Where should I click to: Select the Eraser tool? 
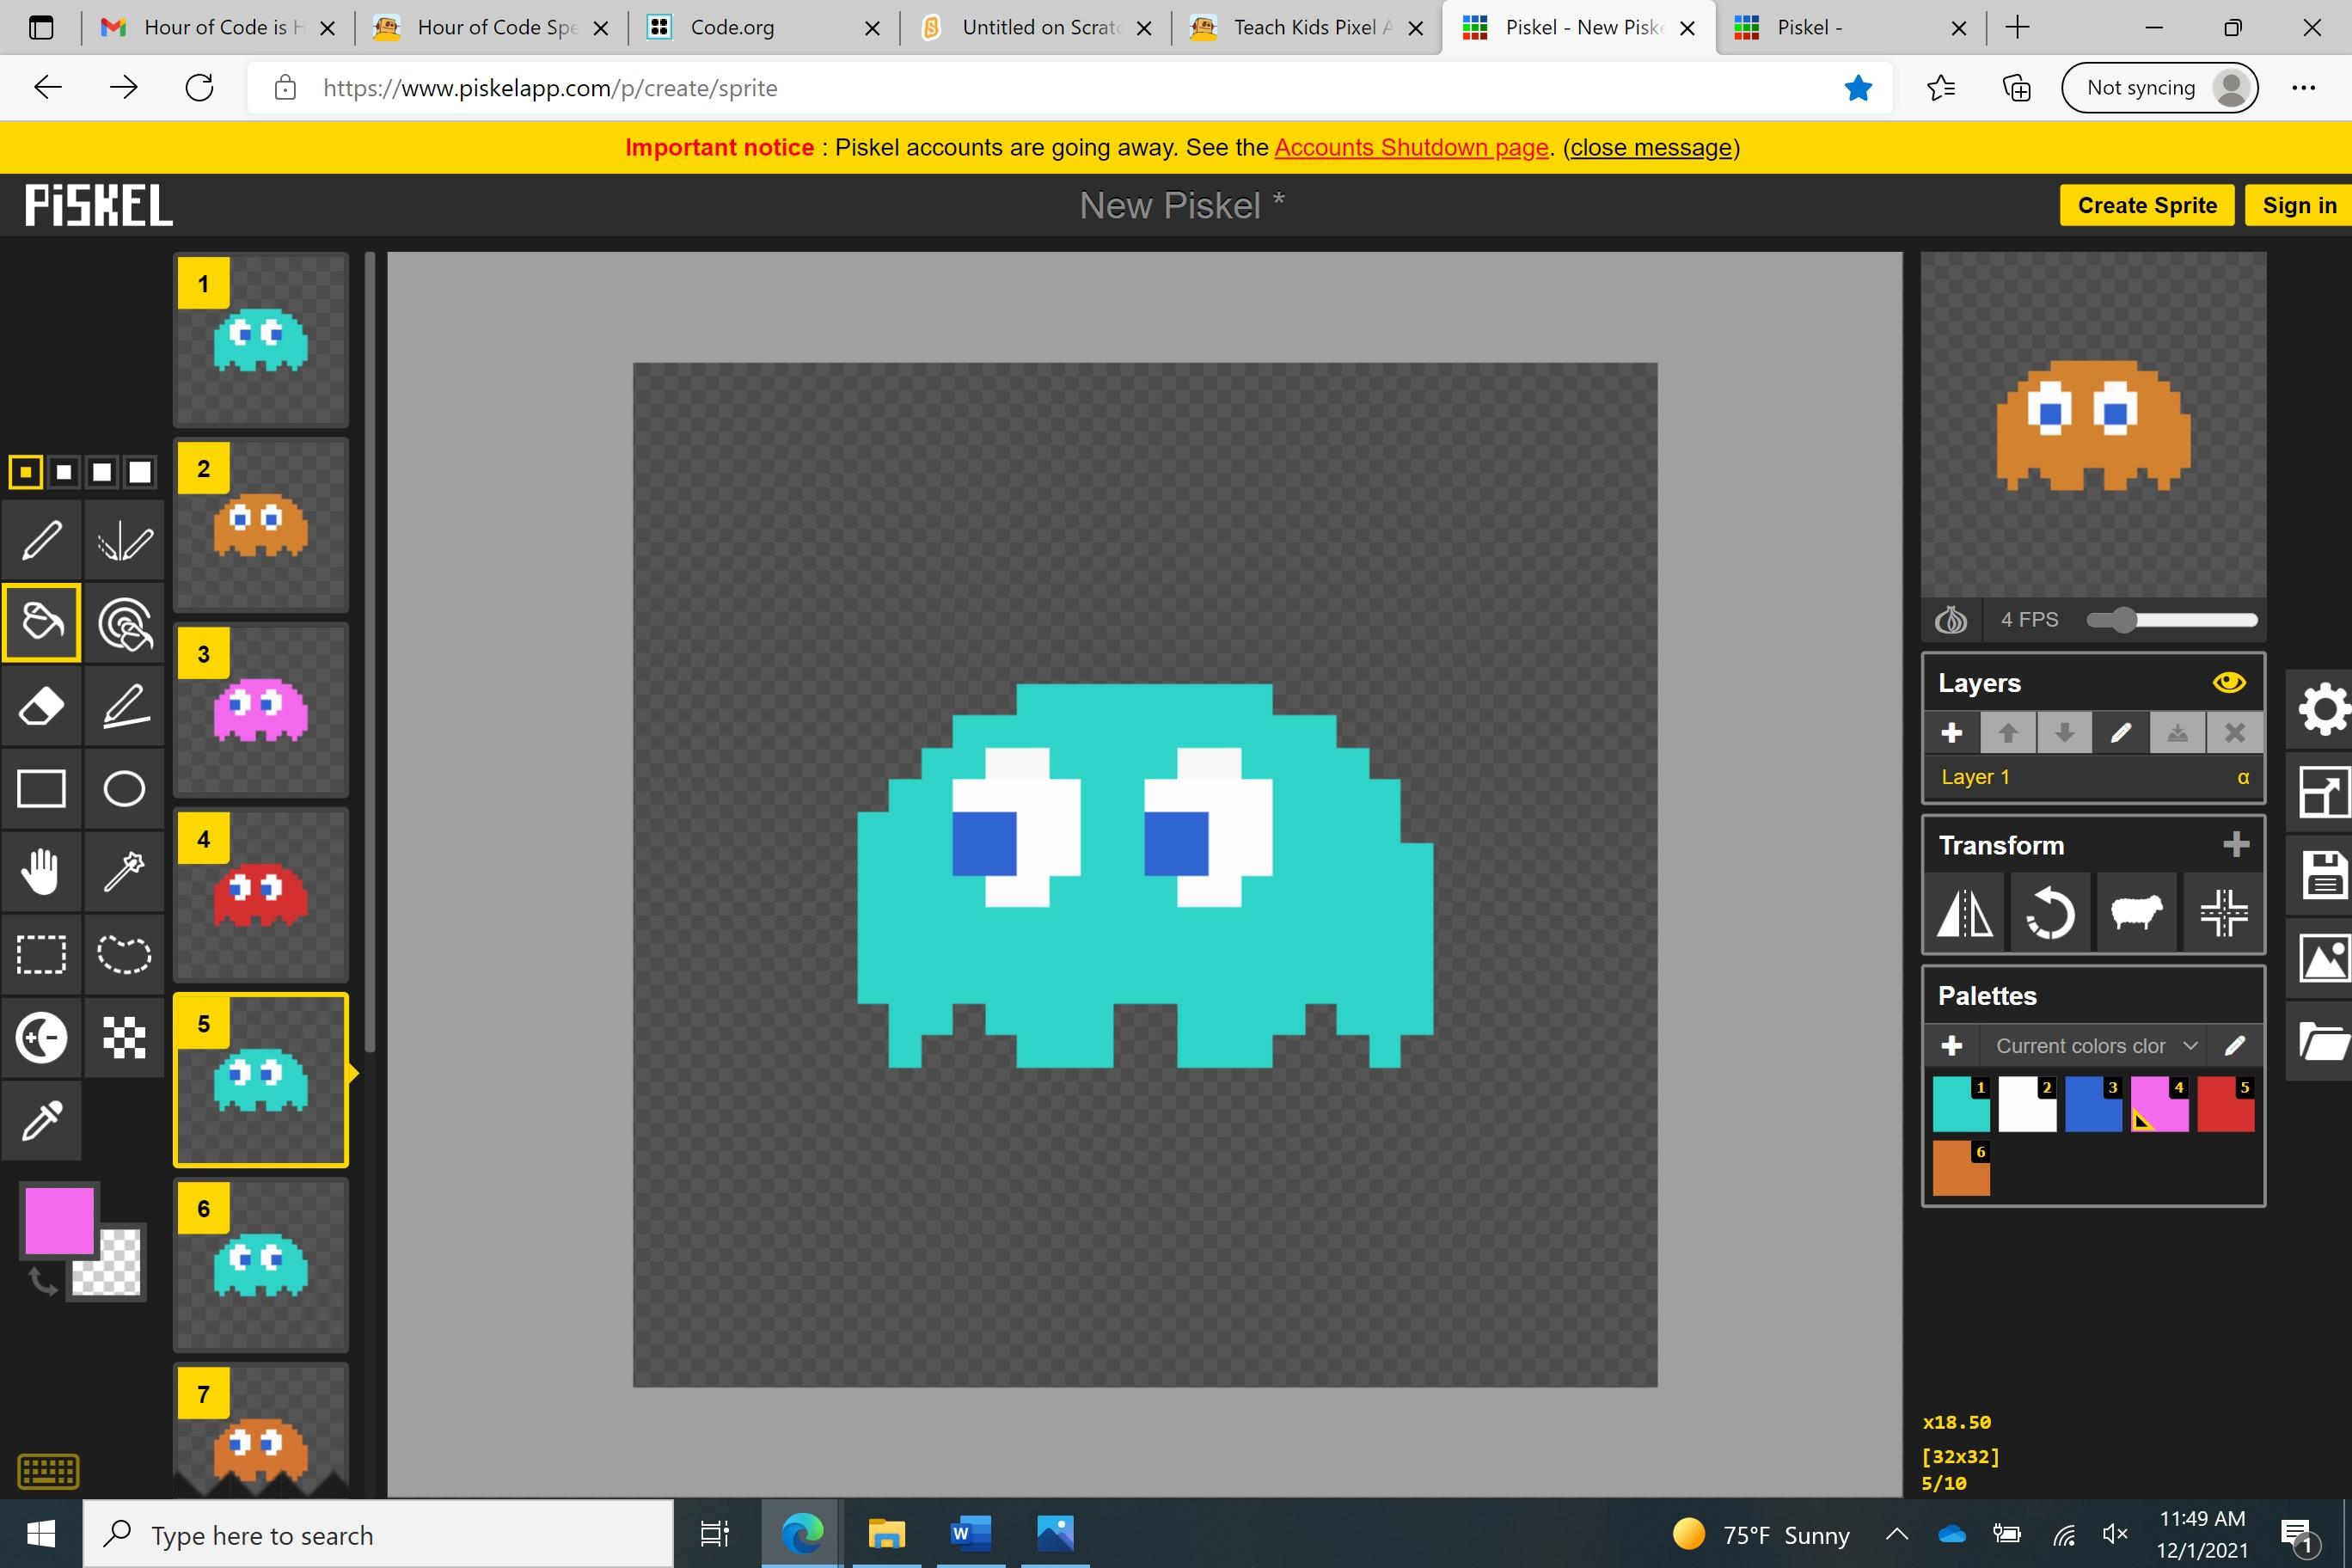click(x=41, y=706)
